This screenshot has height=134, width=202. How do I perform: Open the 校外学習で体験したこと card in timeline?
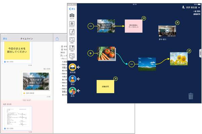coord(36,81)
